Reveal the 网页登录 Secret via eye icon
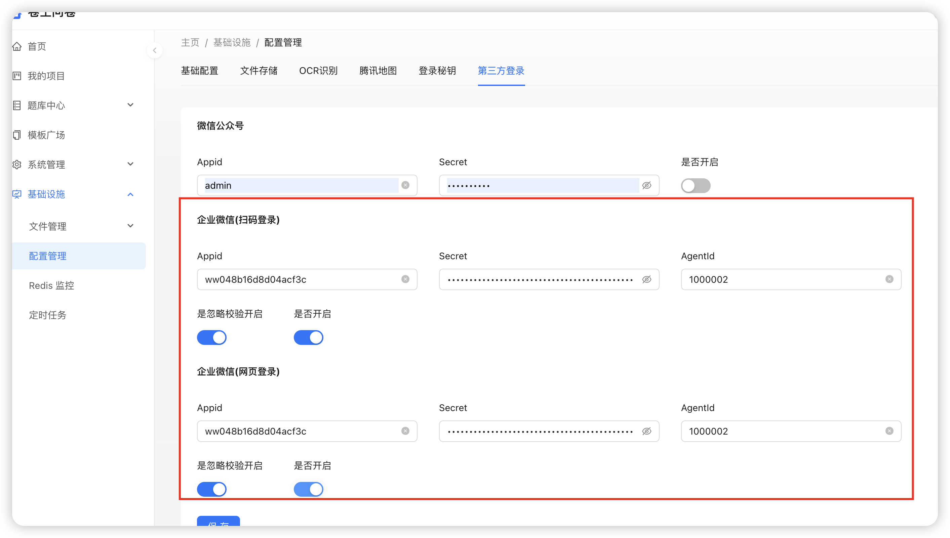 tap(647, 431)
